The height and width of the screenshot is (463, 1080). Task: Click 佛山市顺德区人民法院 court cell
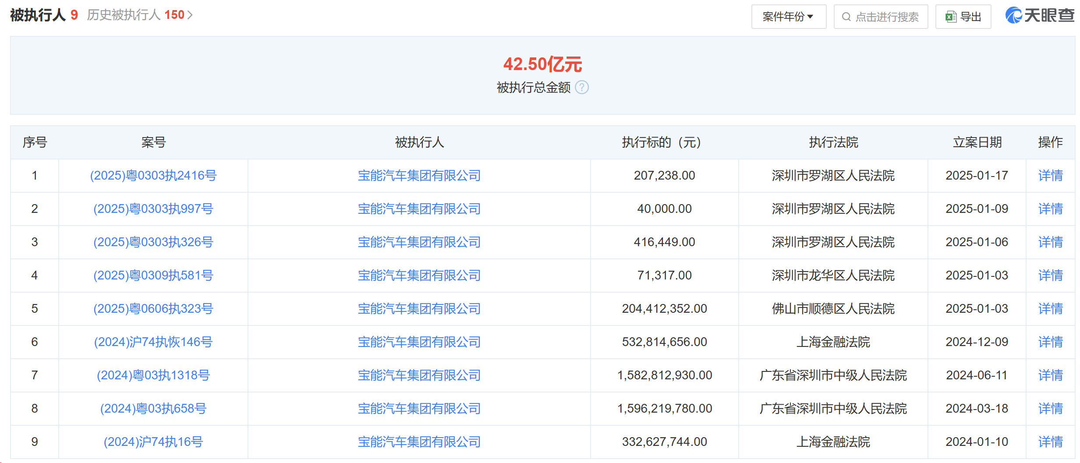pyautogui.click(x=833, y=309)
